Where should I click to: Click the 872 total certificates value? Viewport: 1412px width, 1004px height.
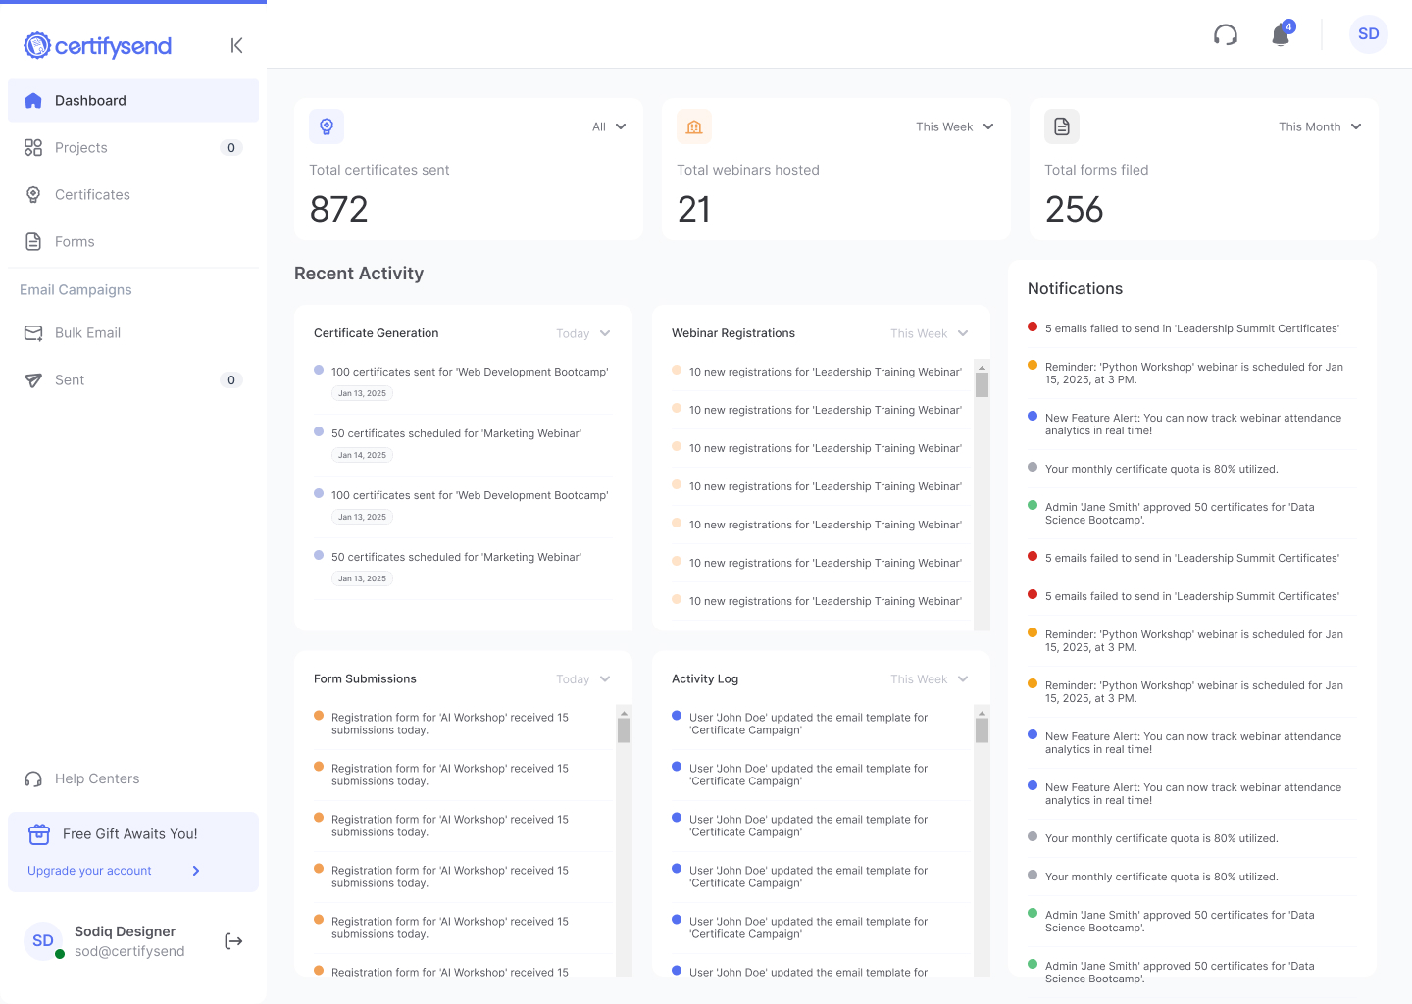tap(339, 209)
